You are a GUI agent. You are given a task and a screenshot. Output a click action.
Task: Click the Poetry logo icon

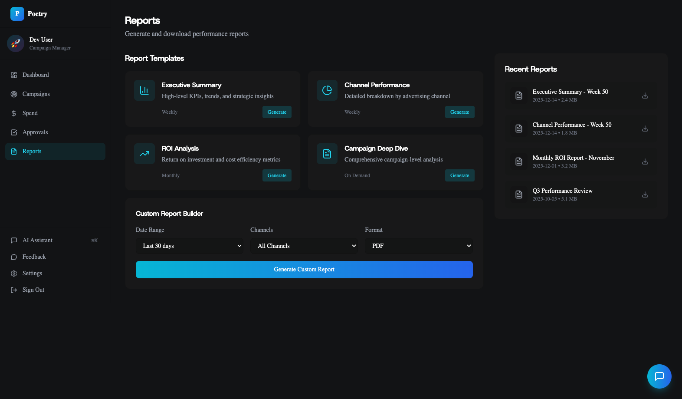pos(17,14)
